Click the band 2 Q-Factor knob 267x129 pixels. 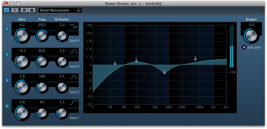point(62,87)
